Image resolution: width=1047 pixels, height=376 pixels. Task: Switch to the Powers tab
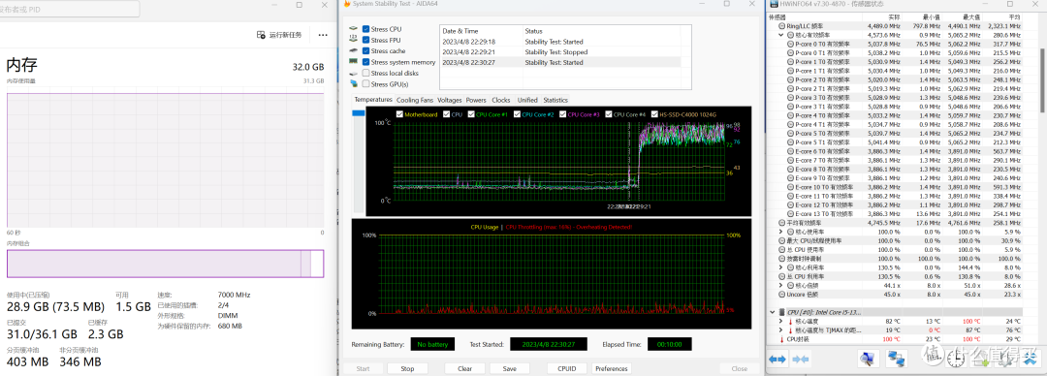(476, 100)
